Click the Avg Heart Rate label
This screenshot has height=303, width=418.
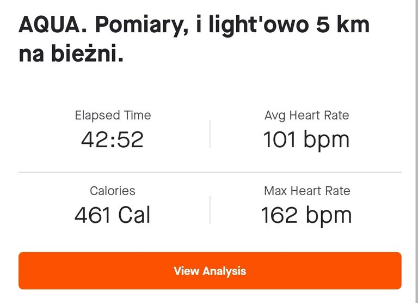coord(306,116)
